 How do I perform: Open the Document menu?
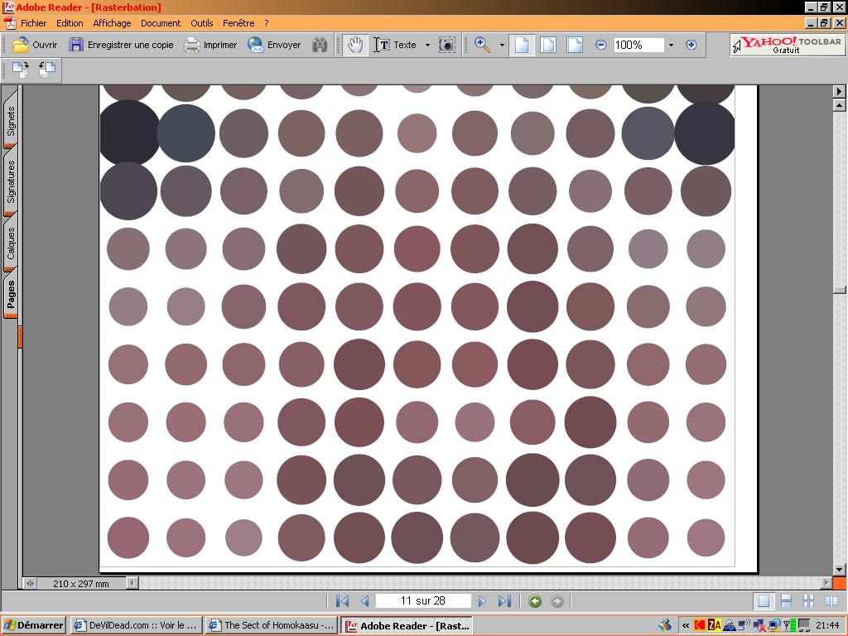coord(161,23)
